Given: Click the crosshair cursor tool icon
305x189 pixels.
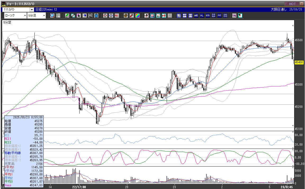Looking at the screenshot, I should [x=58, y=16].
